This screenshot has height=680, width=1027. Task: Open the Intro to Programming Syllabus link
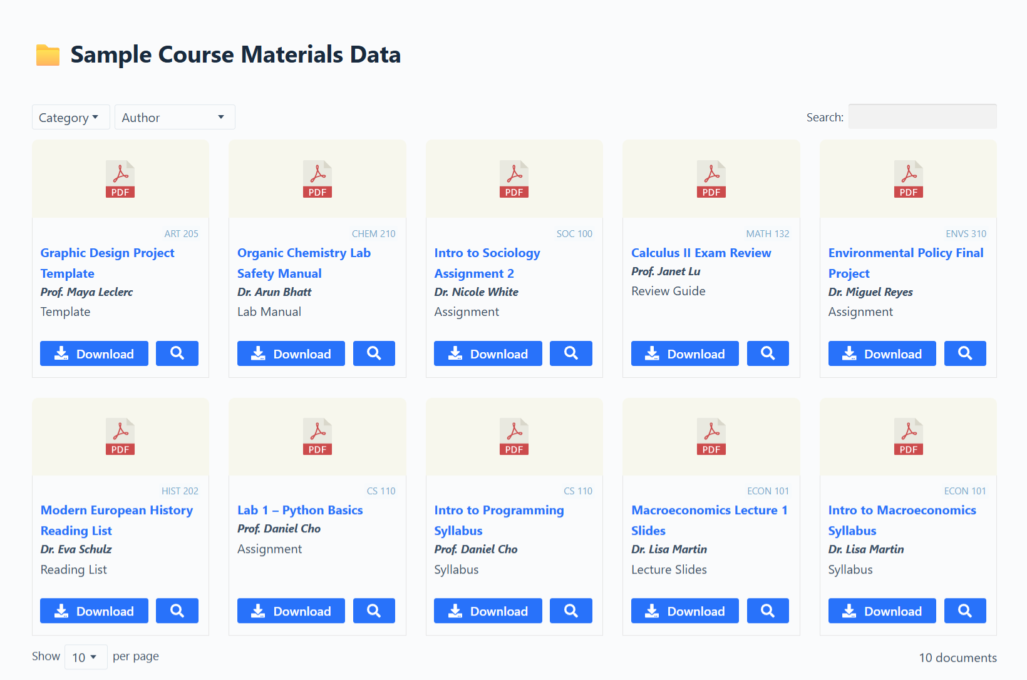click(499, 520)
